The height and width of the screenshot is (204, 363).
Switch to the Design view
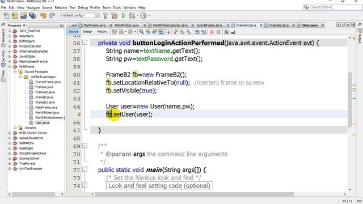coord(87,32)
